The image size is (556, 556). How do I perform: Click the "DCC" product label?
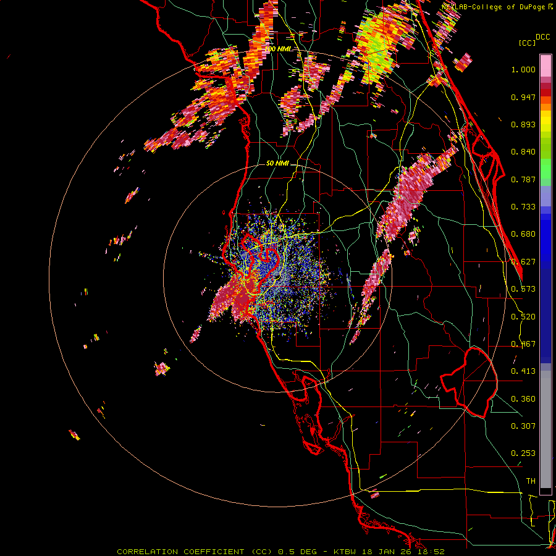(543, 37)
